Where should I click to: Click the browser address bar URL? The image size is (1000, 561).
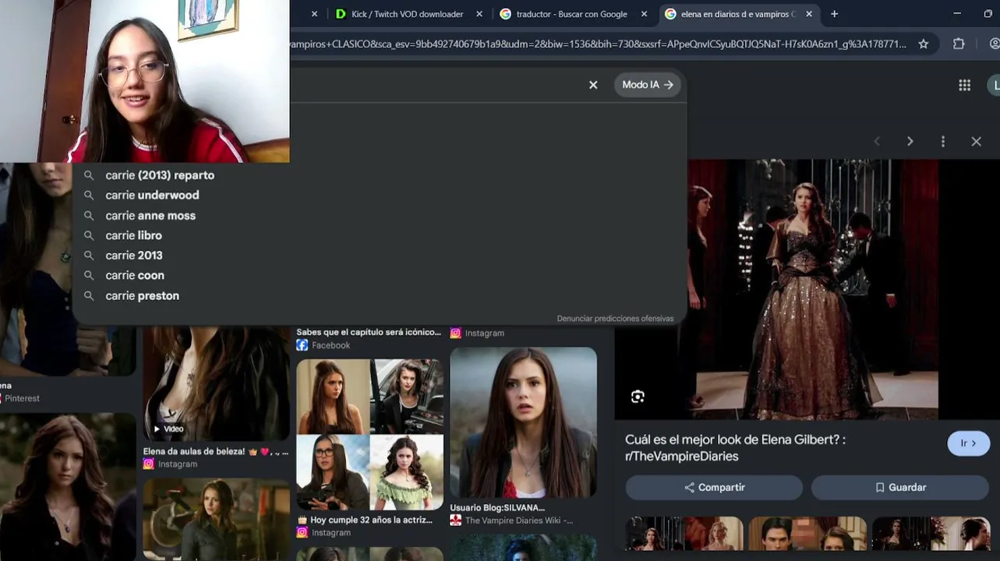click(x=598, y=44)
